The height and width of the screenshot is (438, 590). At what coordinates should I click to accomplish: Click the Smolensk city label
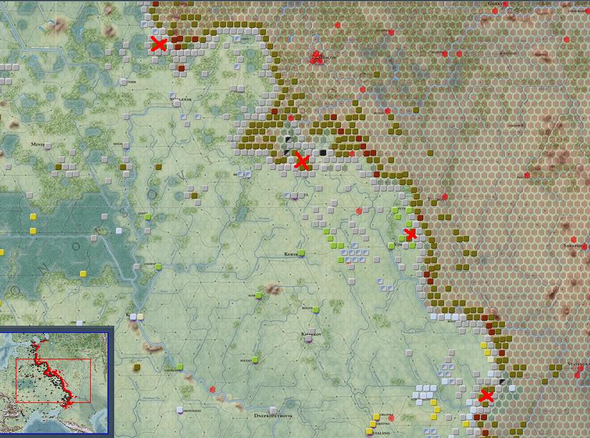pos(181,99)
